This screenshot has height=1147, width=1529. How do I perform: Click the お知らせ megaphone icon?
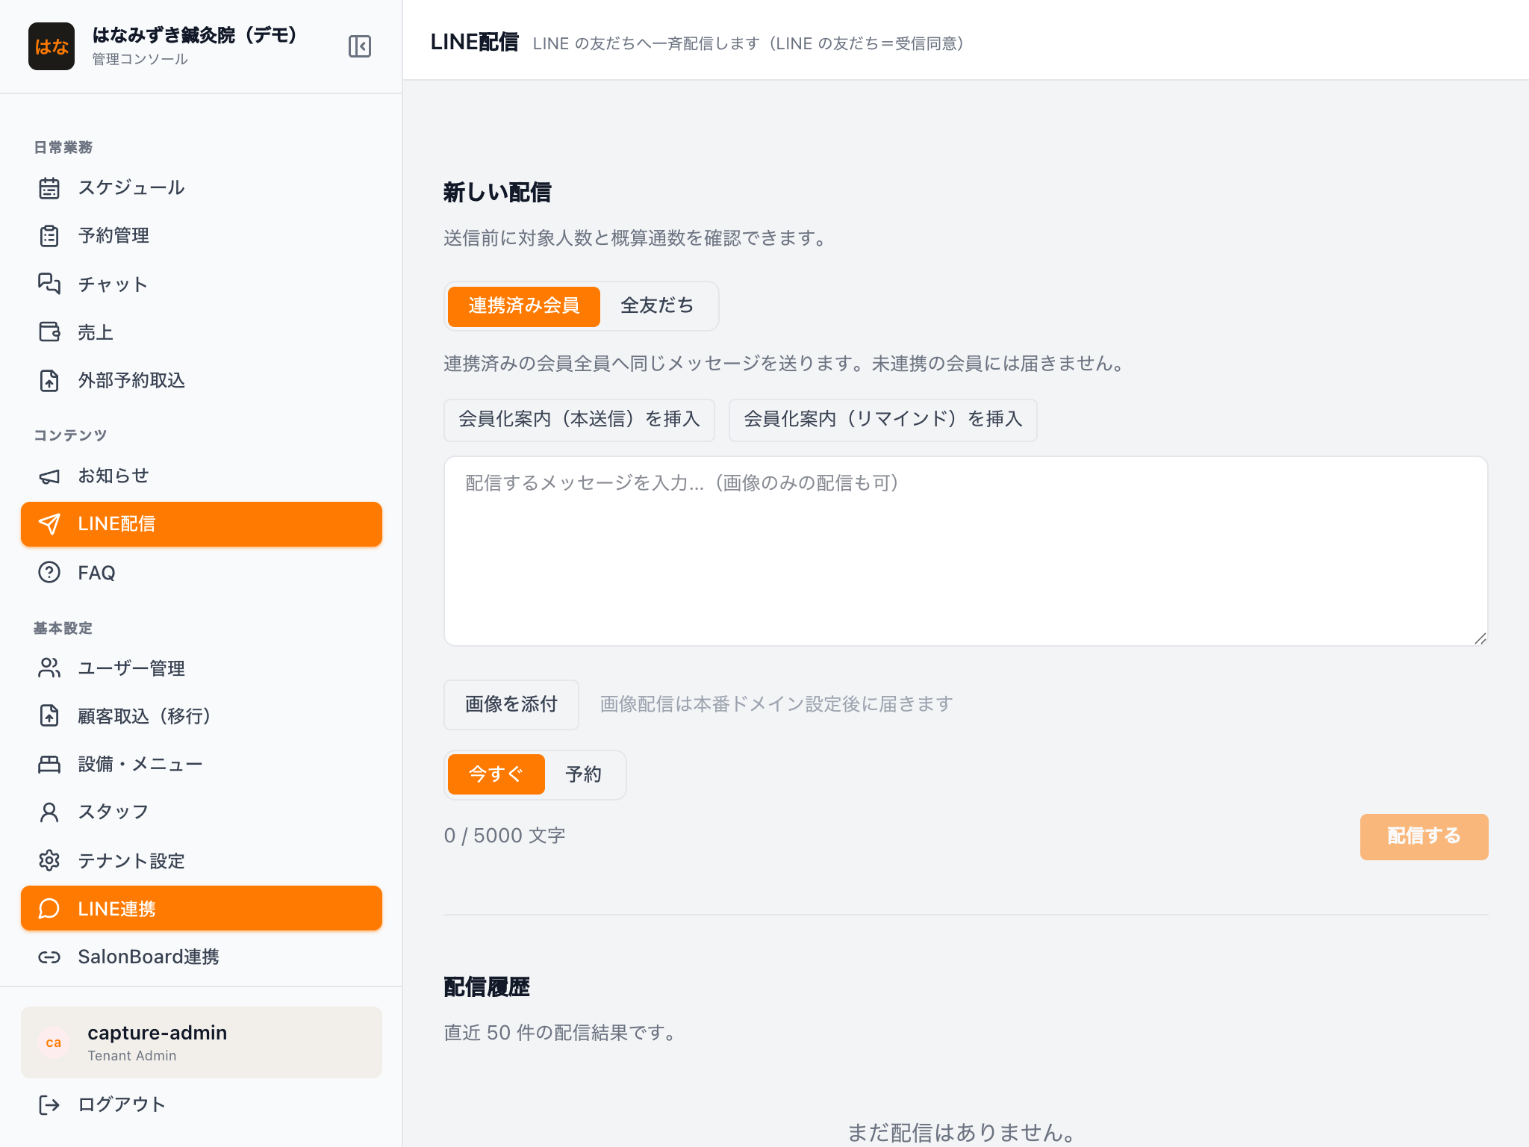(x=49, y=476)
